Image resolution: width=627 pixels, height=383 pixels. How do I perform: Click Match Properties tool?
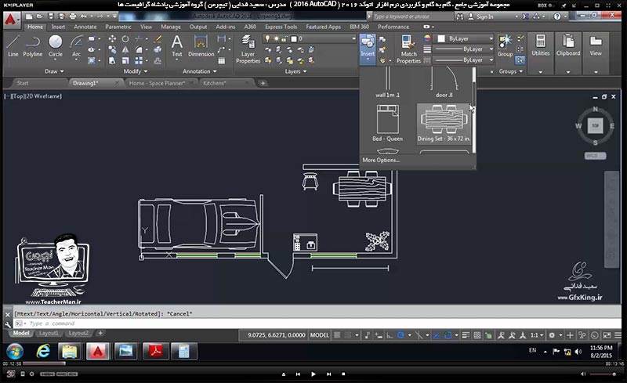[x=408, y=49]
